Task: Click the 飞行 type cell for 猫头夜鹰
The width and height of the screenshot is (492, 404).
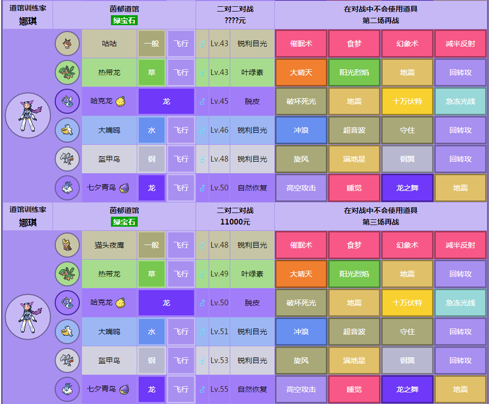Action: (181, 245)
